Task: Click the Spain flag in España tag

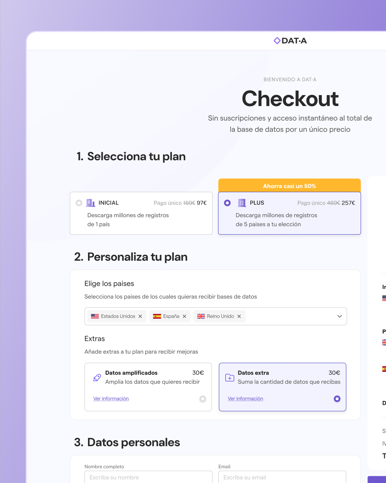Action: [157, 316]
